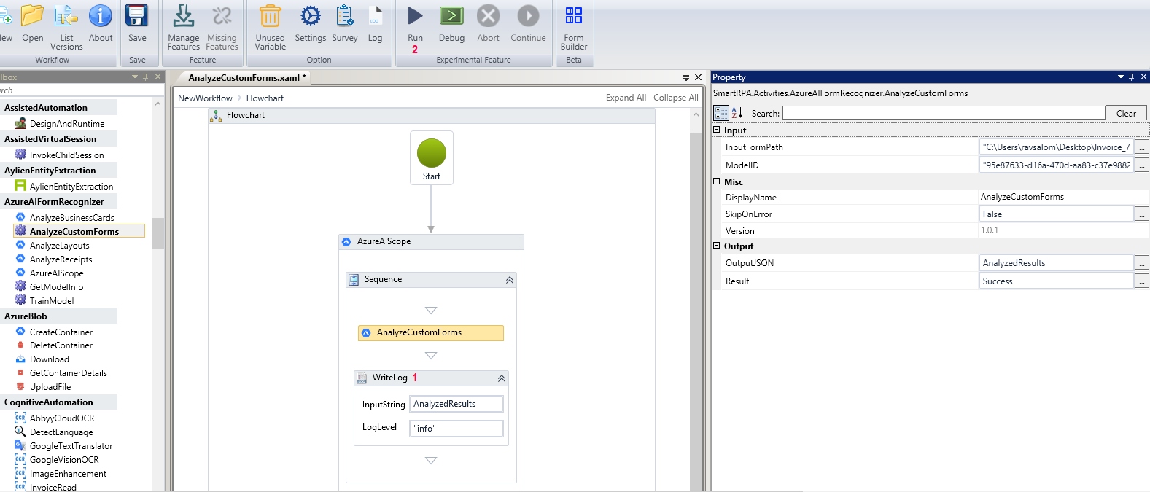Select AnalyzeLayouts activity
The image size is (1150, 492).
pyautogui.click(x=60, y=246)
